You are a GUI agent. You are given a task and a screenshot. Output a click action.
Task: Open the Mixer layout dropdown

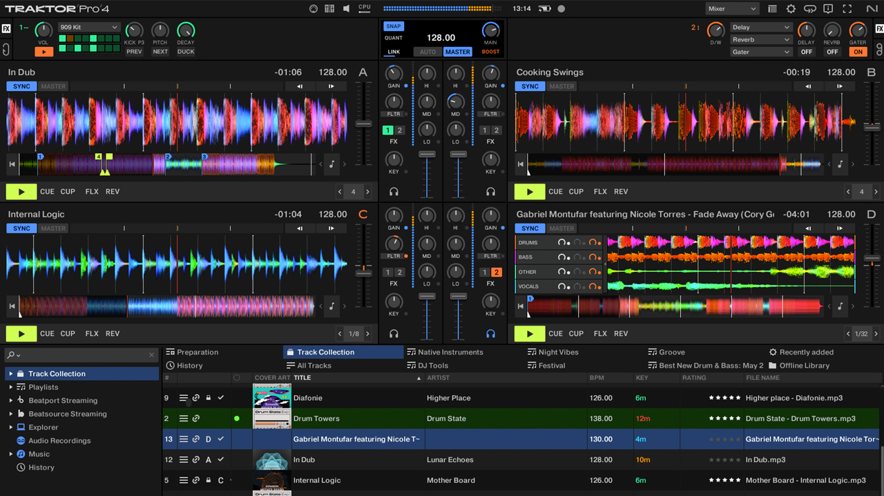[732, 9]
